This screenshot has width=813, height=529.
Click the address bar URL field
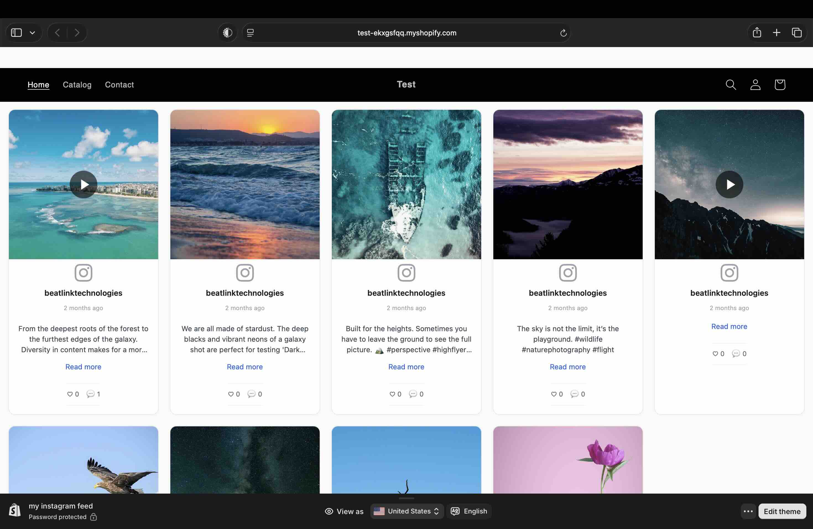click(406, 33)
